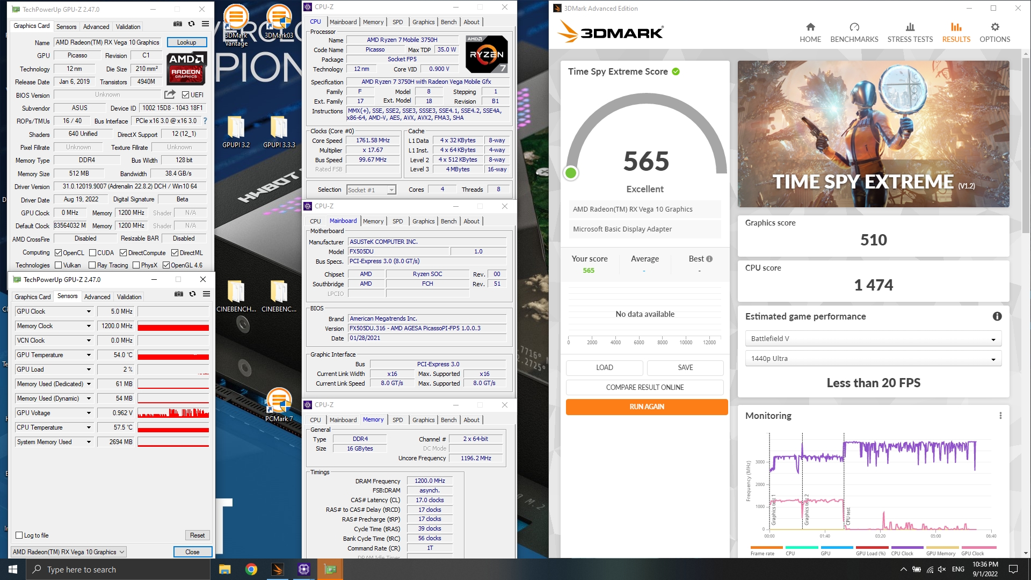Go to 3DMark BENCHMARKS icon
Image resolution: width=1031 pixels, height=580 pixels.
[854, 27]
